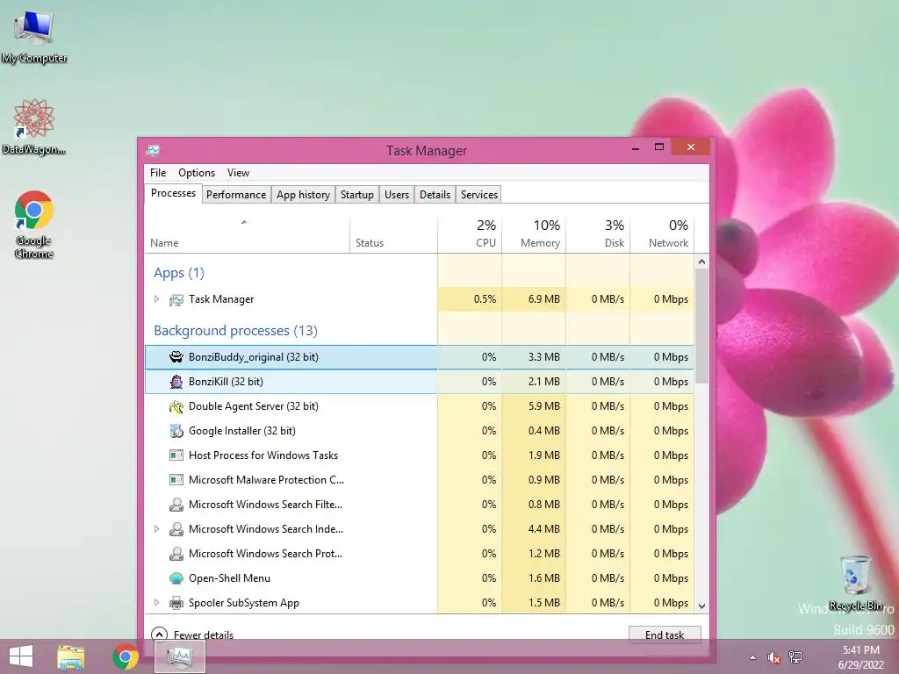Click the Double Agent Server icon
This screenshot has height=674, width=899.
click(x=176, y=406)
